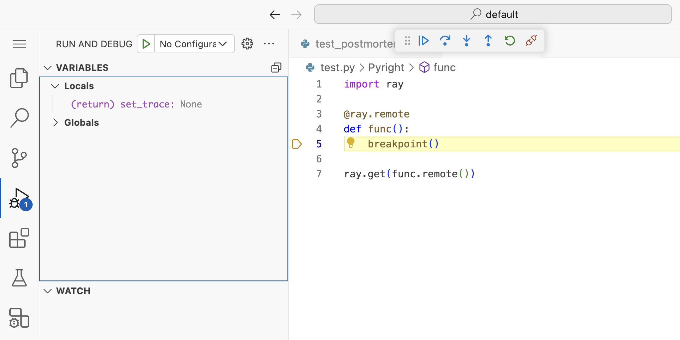
Task: Open the Explorer view
Action: click(19, 78)
